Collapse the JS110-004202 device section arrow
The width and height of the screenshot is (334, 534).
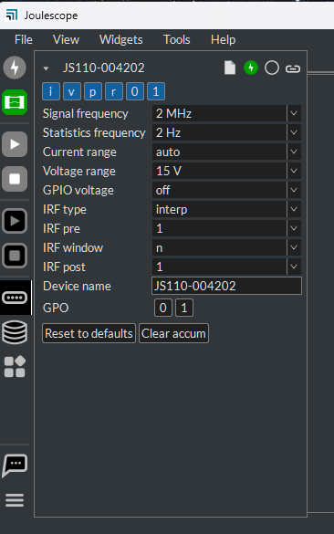click(46, 68)
